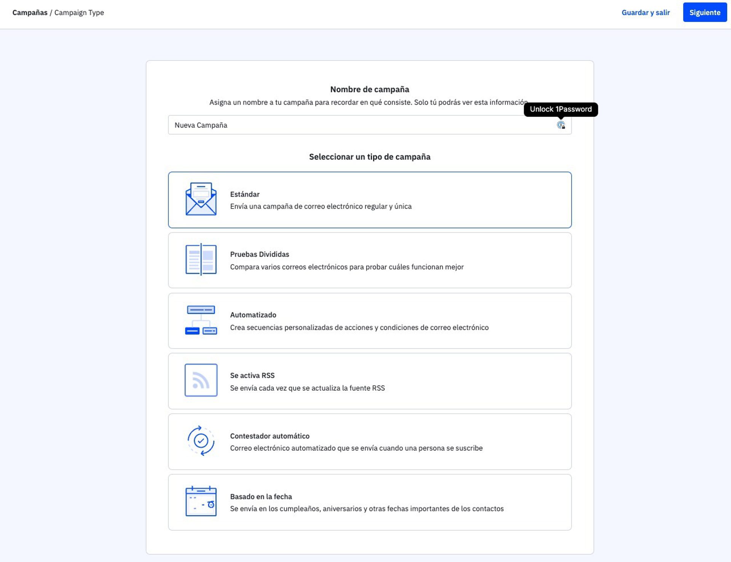This screenshot has height=562, width=731.
Task: Click the Estándar campaign description text
Action: pos(321,207)
